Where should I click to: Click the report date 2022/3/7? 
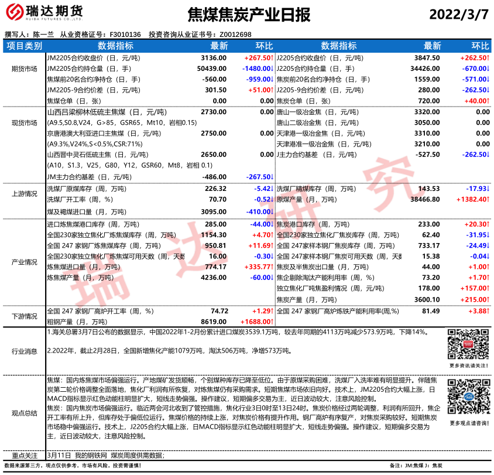click(458, 15)
